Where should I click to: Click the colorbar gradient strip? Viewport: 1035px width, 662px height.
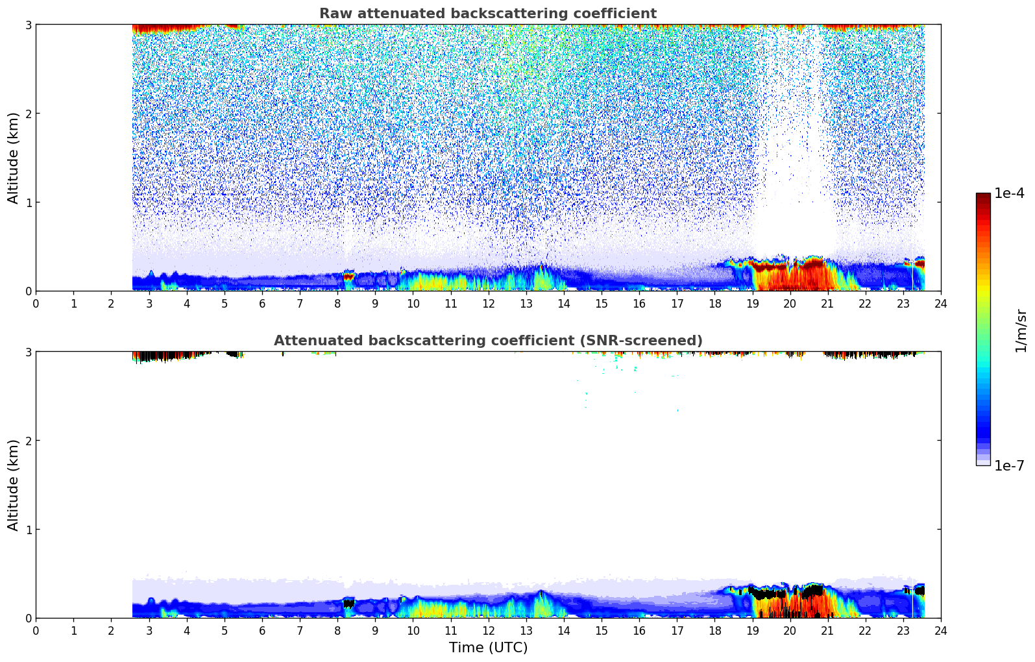983,329
